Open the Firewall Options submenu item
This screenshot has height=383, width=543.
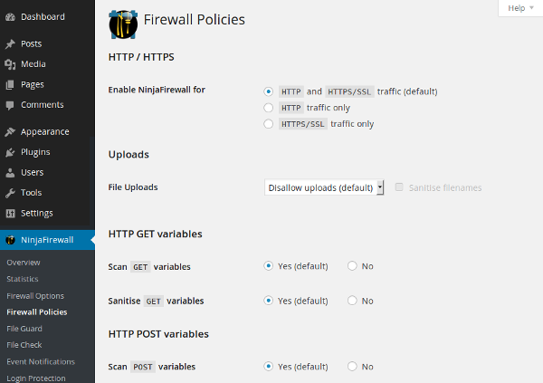coord(35,296)
